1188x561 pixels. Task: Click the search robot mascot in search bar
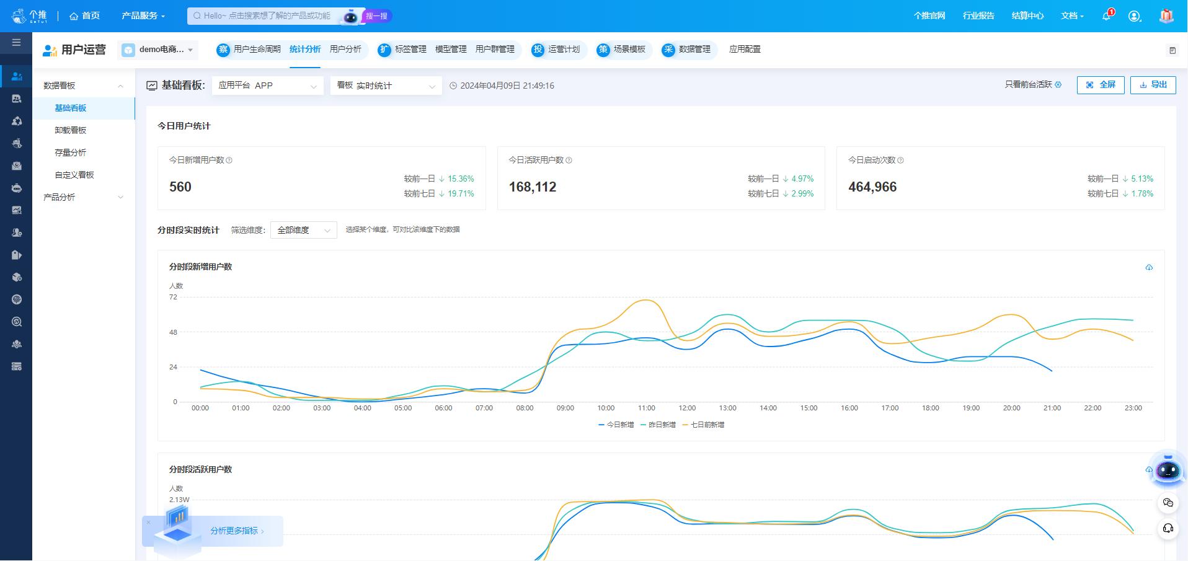click(x=350, y=16)
